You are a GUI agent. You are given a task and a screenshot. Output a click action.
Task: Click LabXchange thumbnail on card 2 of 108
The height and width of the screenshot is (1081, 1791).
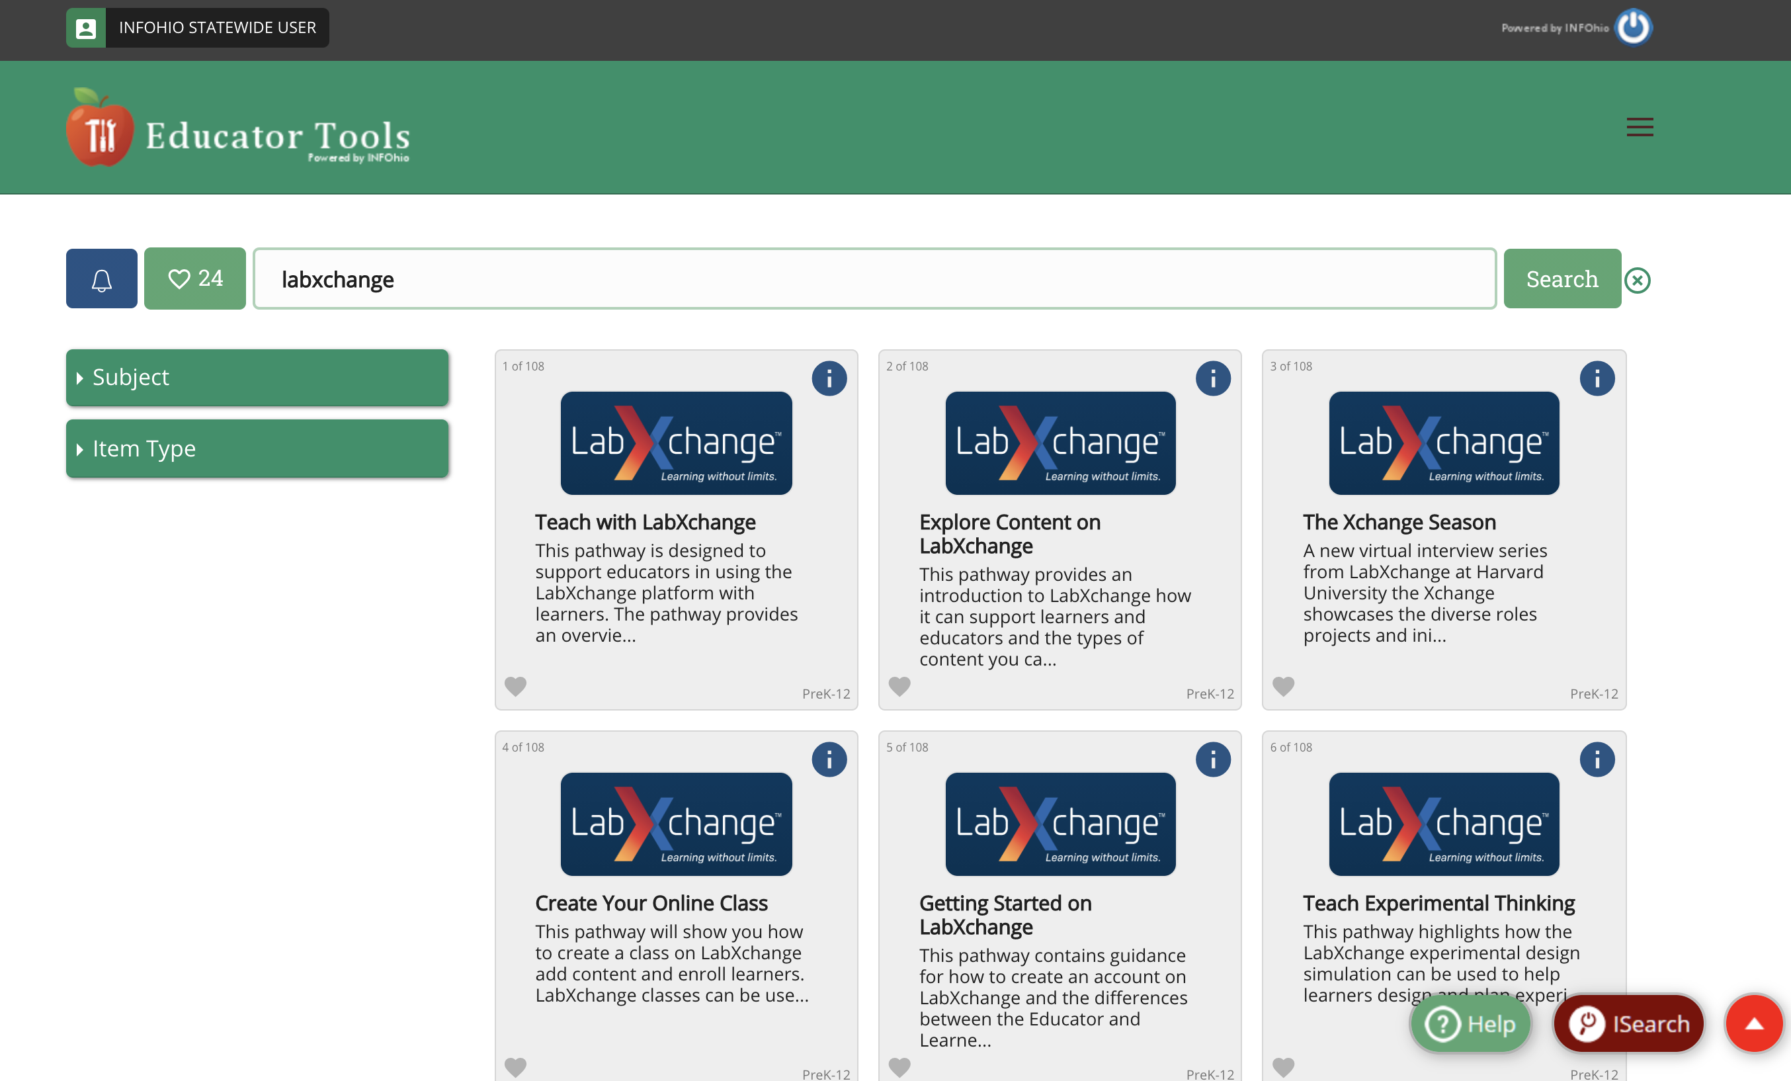point(1060,443)
